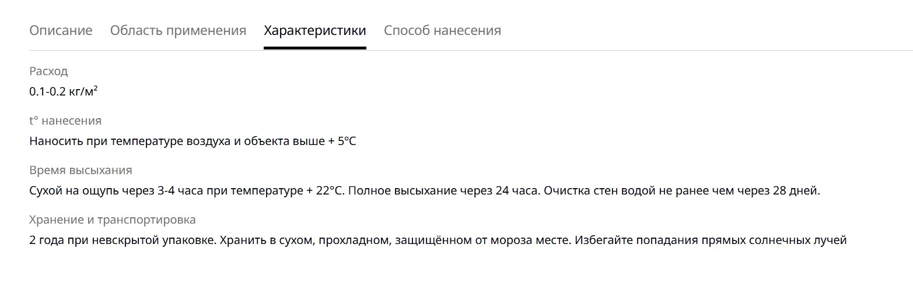The width and height of the screenshot is (913, 283).
Task: Click the + 5°C application temperature value
Action: (x=342, y=141)
